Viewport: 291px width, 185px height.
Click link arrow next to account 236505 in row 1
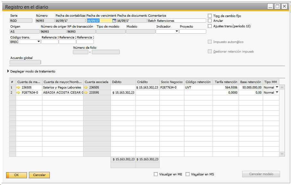(x=18, y=88)
